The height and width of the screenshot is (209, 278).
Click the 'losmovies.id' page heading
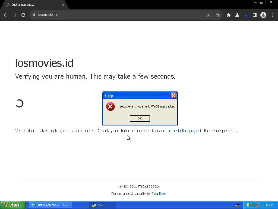click(x=44, y=63)
